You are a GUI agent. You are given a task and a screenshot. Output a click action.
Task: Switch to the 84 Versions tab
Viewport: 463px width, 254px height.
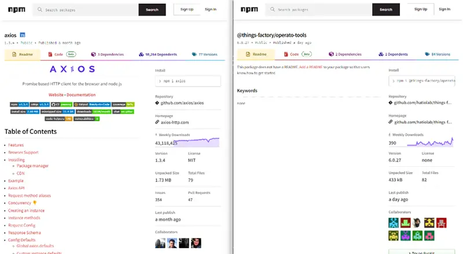point(438,54)
